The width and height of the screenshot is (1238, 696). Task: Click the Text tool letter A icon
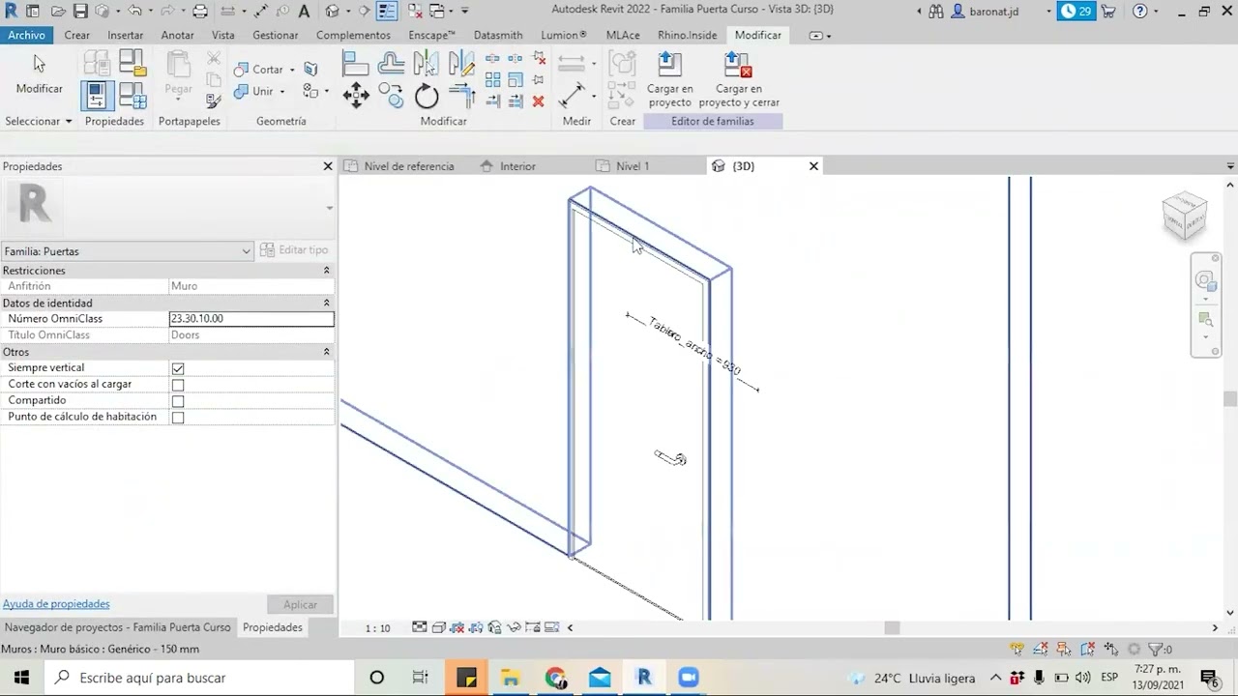(x=304, y=12)
